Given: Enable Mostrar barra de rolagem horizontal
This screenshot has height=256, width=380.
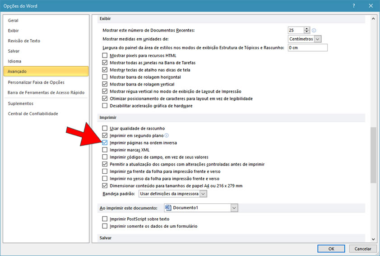Looking at the screenshot, I should coord(105,77).
